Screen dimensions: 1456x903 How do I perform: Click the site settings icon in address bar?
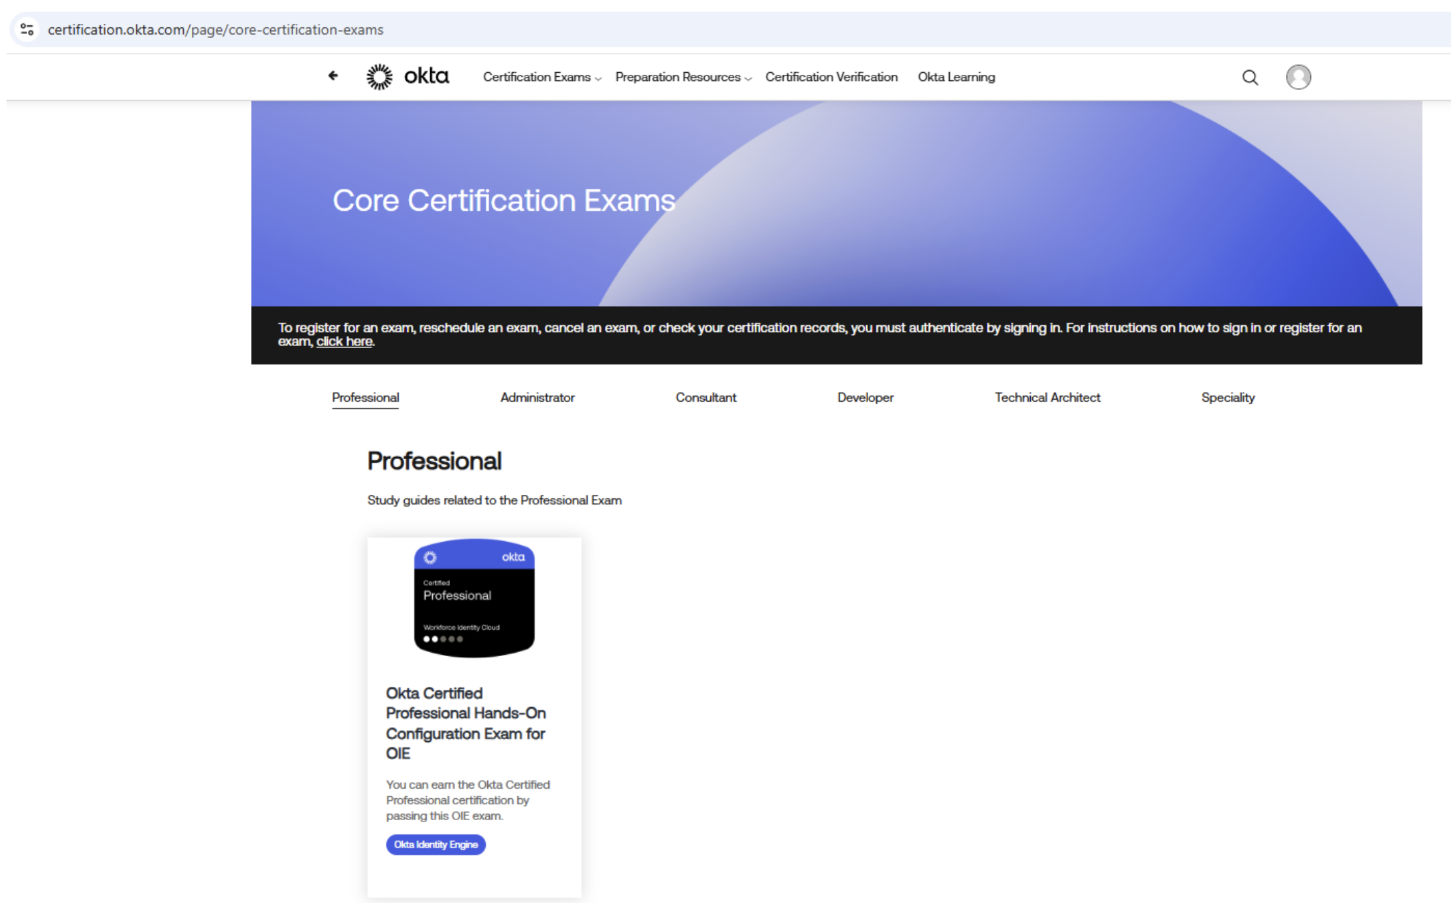point(27,29)
